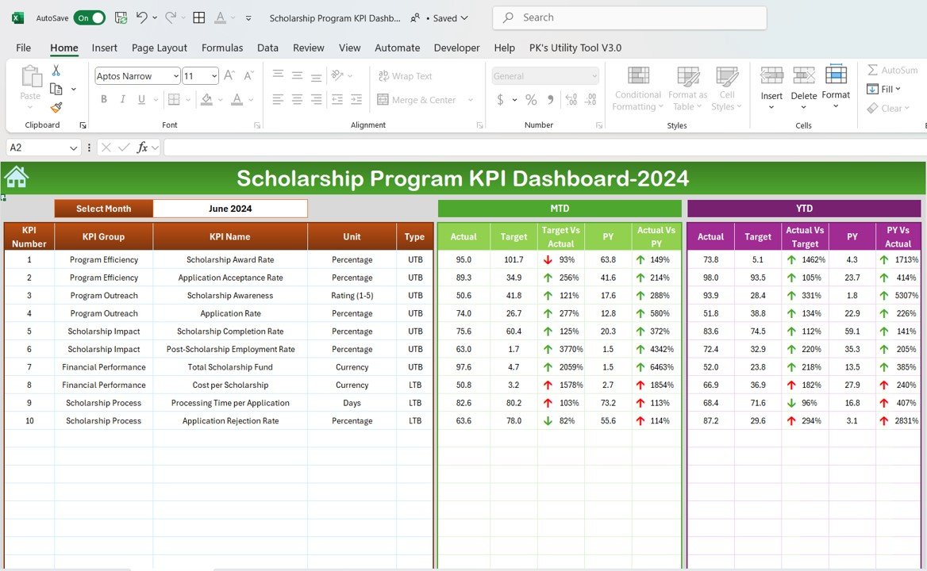This screenshot has height=571, width=927.
Task: Click the Insert Function fx icon
Action: point(142,147)
